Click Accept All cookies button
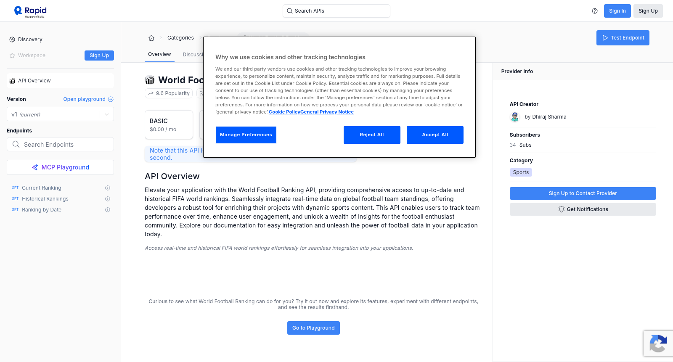The width and height of the screenshot is (673, 362). pos(435,135)
